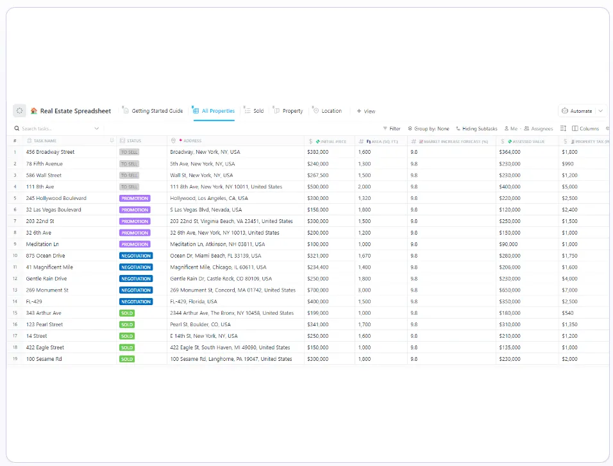This screenshot has width=613, height=466.
Task: Open the Location map tab
Action: coord(327,111)
